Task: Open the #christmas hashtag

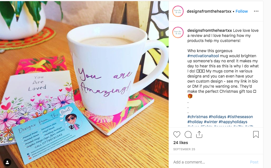Action: pos(197,117)
